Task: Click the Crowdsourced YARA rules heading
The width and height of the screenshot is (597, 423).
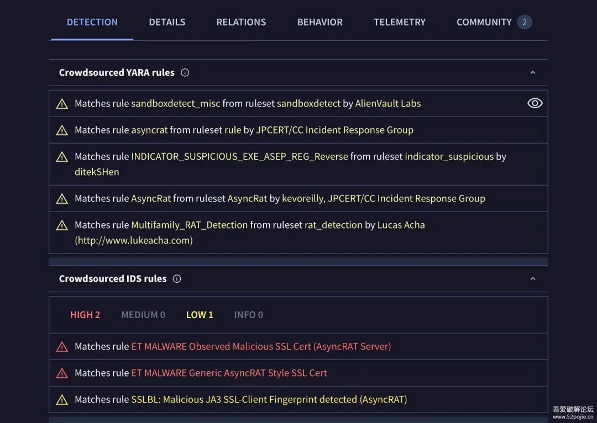Action: pos(117,73)
